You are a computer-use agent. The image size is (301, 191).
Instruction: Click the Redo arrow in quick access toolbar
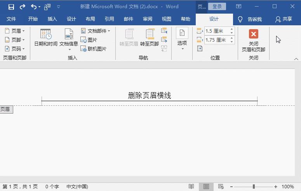(23, 7)
